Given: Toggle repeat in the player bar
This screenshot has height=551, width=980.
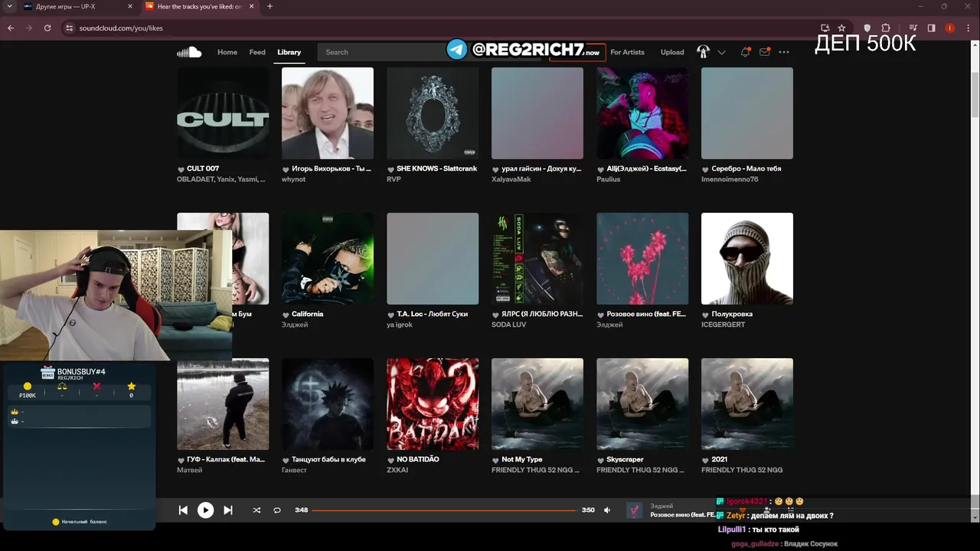Looking at the screenshot, I should point(277,510).
